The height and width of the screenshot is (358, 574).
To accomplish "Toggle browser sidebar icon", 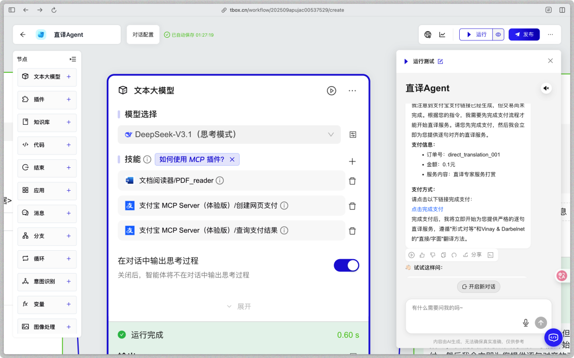I will coord(12,10).
